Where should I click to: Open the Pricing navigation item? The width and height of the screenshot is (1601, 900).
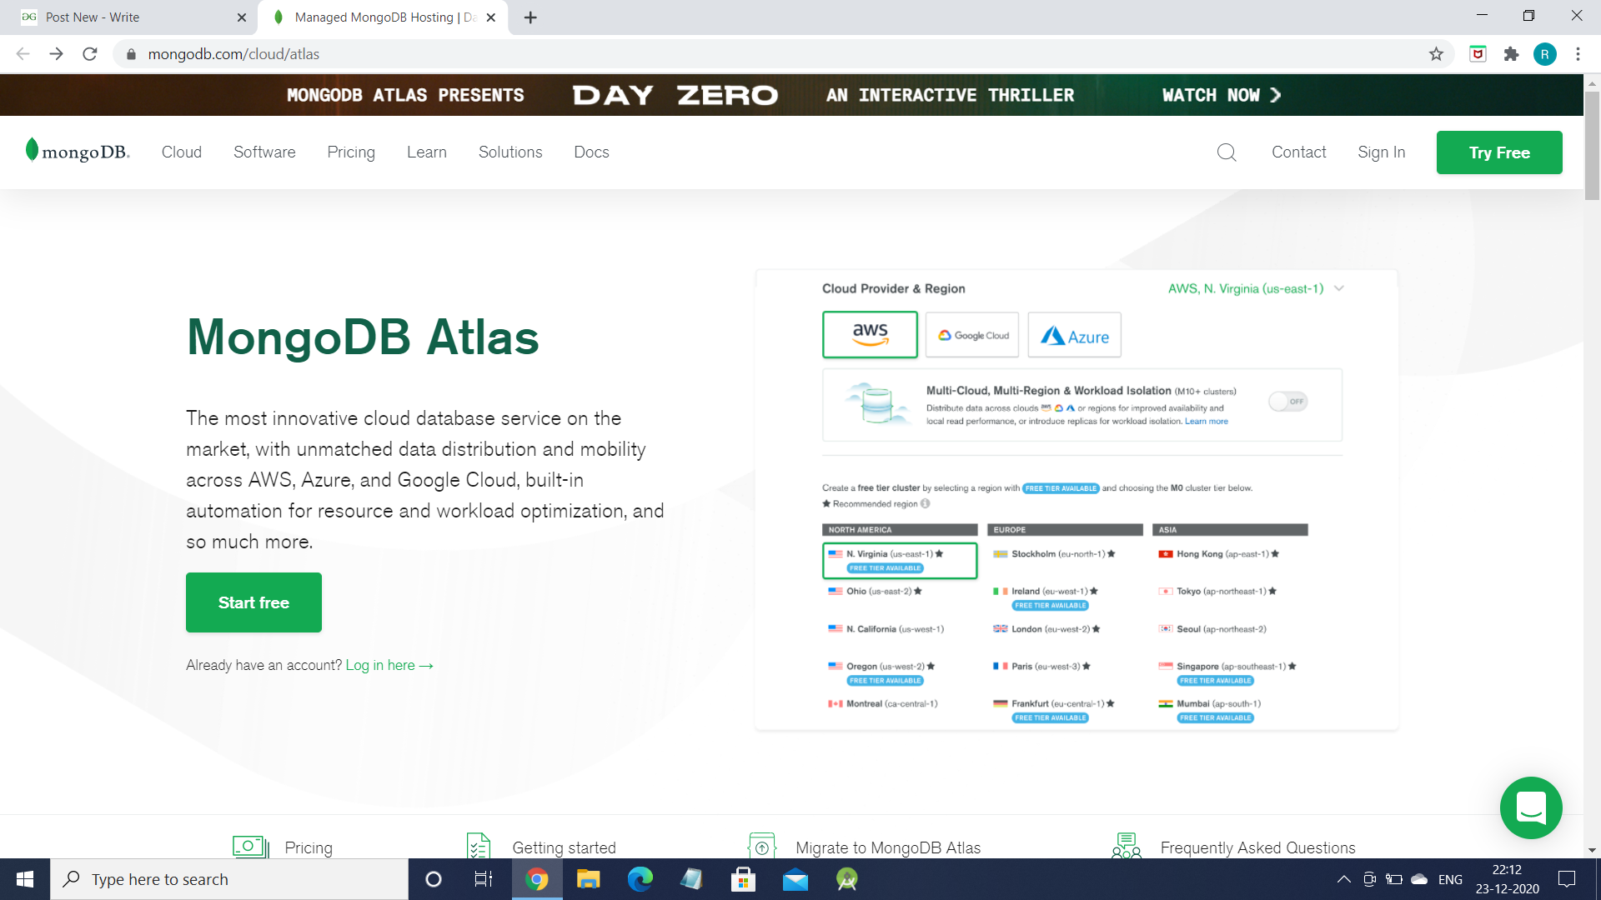coord(351,152)
